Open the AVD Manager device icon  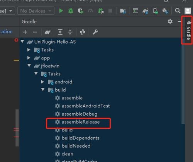(156, 11)
